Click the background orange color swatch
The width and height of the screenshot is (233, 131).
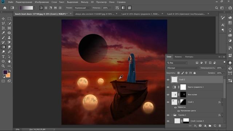[8, 75]
